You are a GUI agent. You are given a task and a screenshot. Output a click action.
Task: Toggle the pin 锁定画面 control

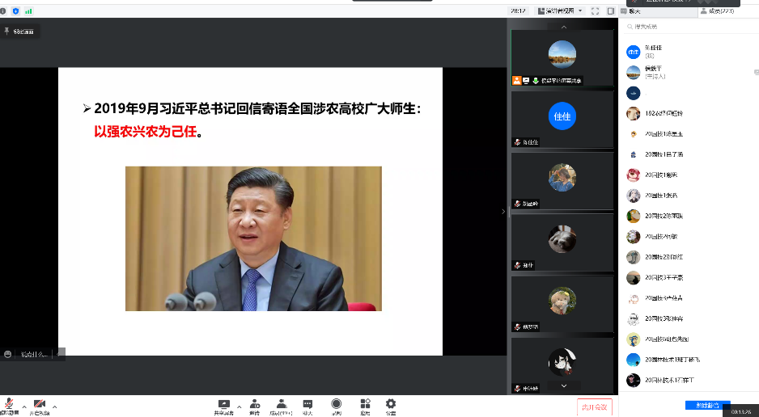(x=20, y=31)
